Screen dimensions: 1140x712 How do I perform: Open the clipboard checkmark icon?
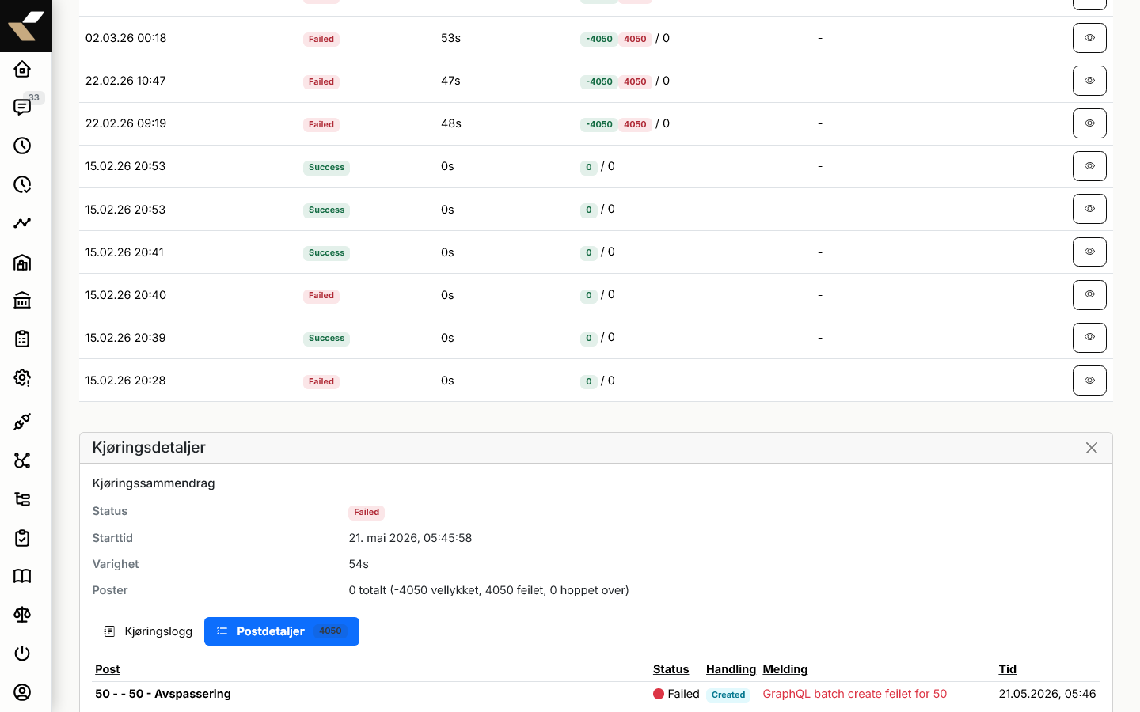22,538
